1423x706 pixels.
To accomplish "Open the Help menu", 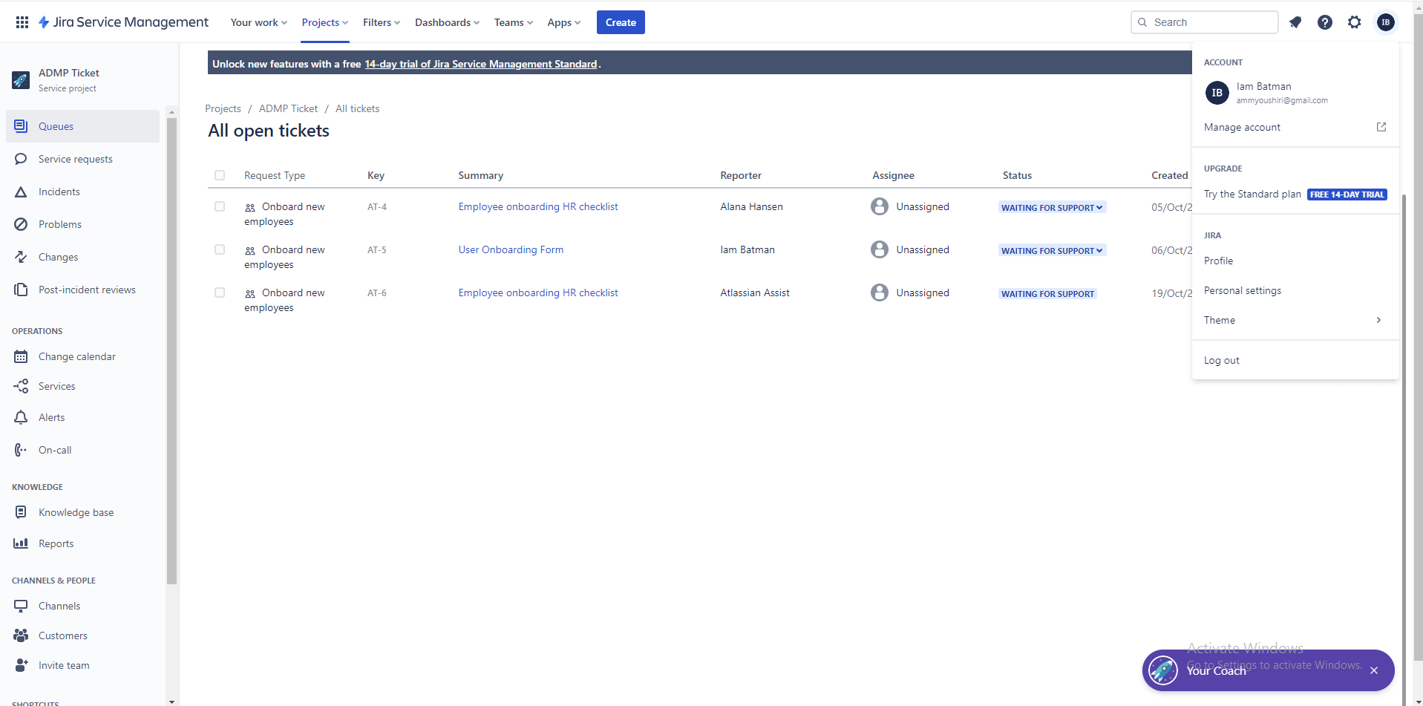I will [x=1324, y=22].
